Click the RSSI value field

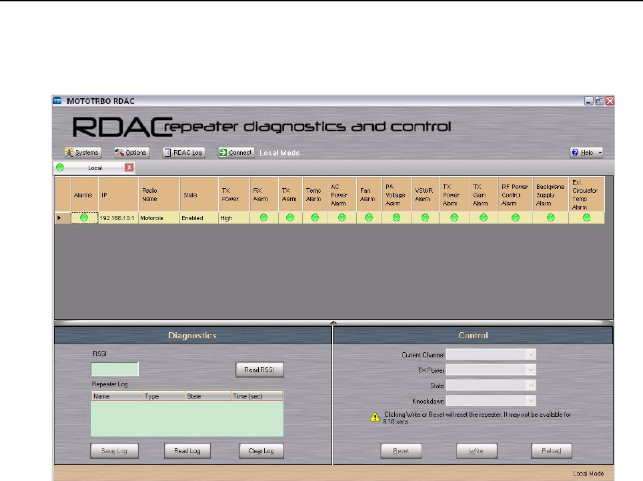click(x=115, y=369)
